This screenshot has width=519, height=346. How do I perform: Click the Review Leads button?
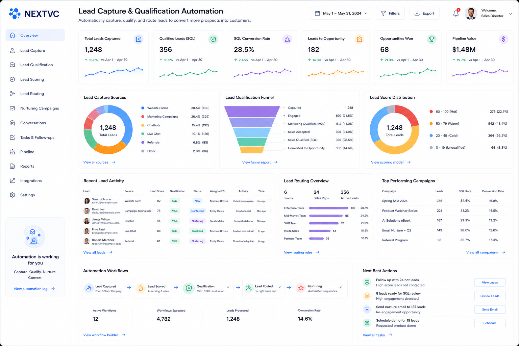(490, 296)
